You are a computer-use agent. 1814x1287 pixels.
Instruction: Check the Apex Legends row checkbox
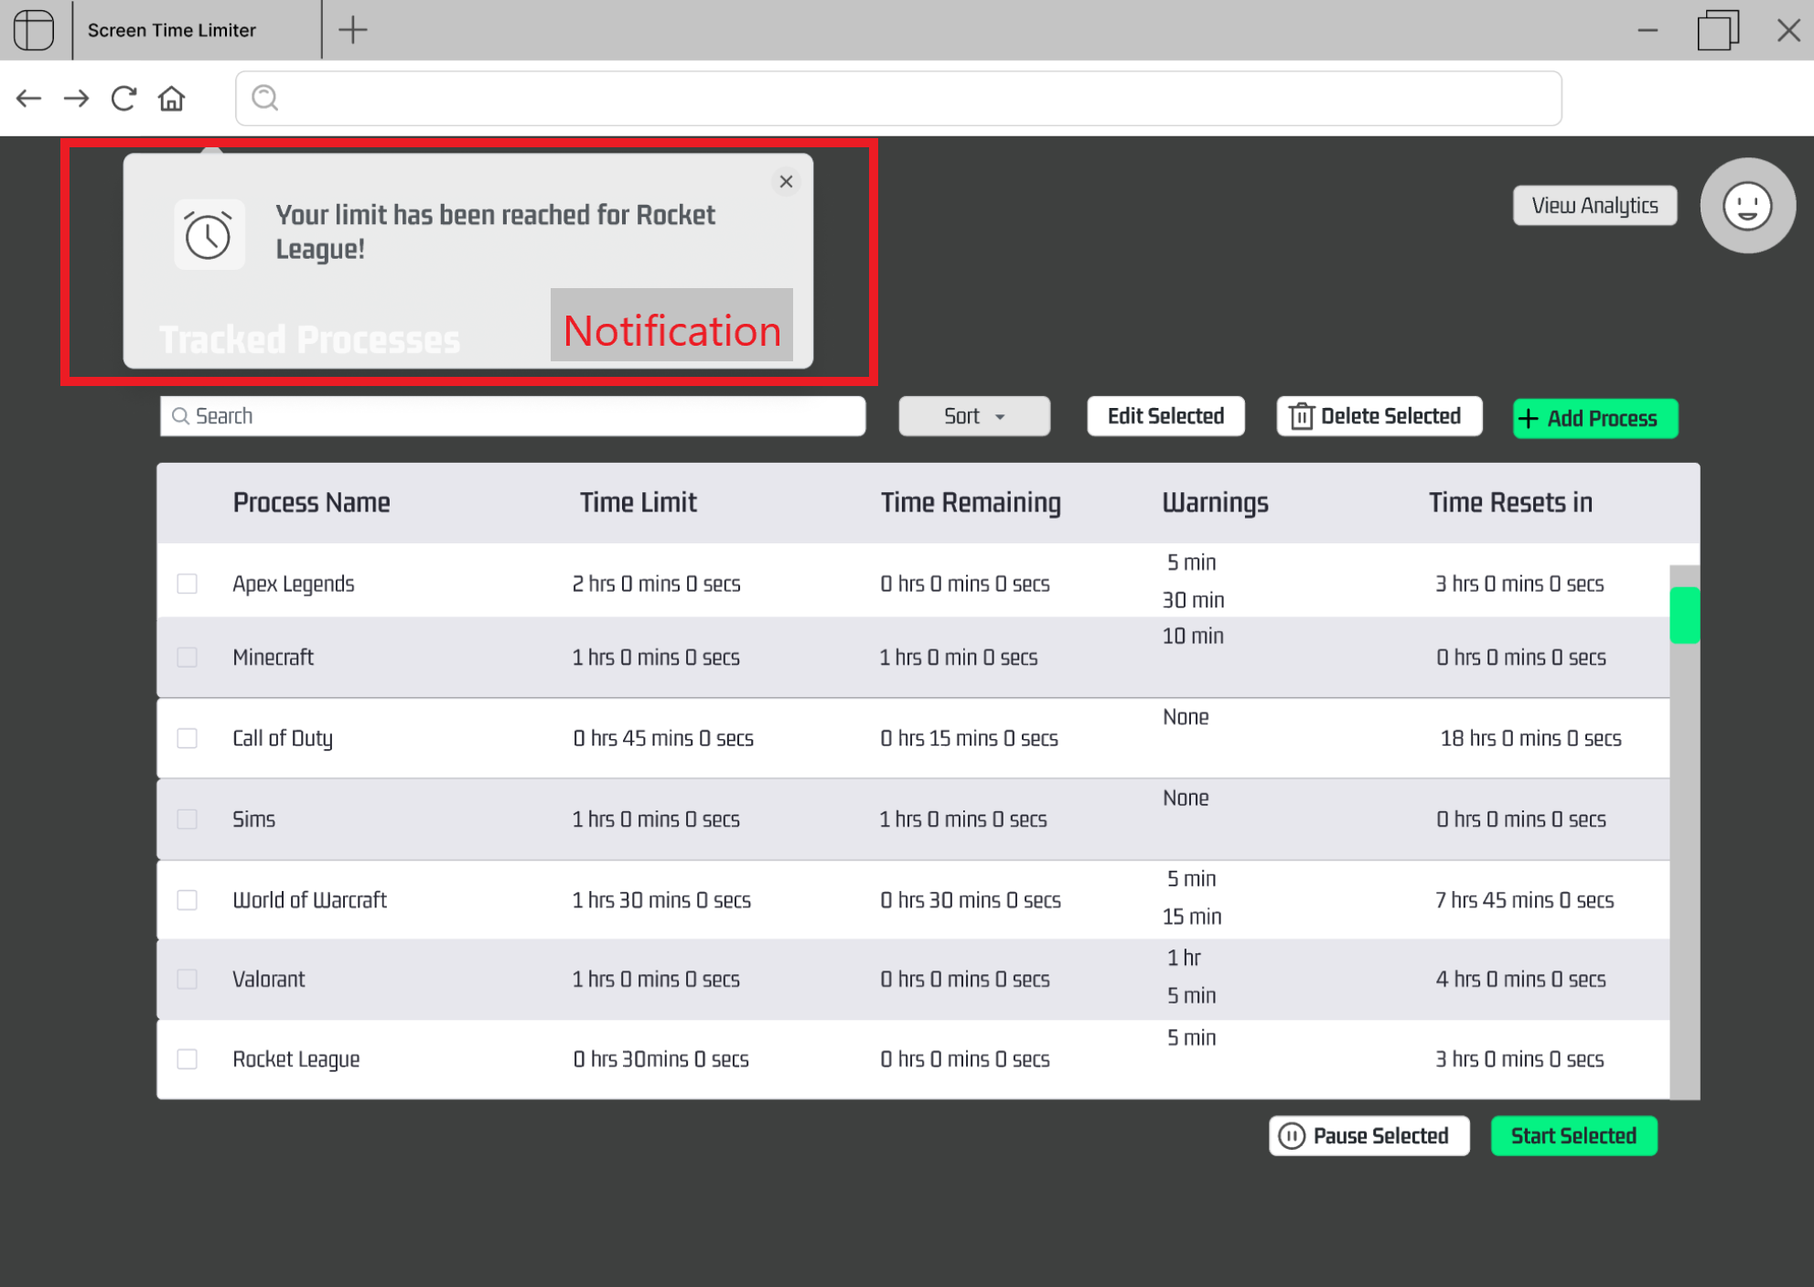coord(188,584)
